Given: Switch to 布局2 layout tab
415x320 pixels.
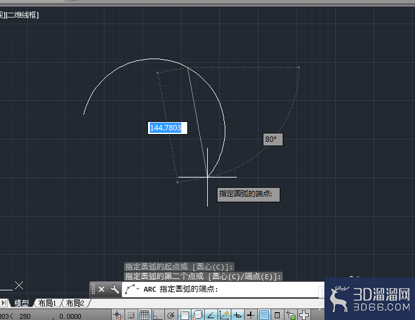Looking at the screenshot, I should (75, 303).
